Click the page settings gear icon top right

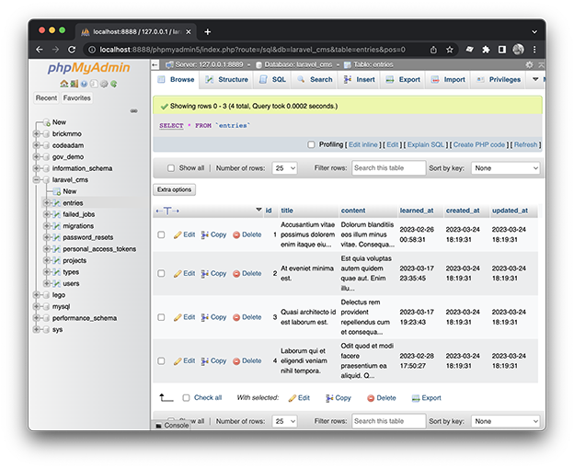(529, 64)
